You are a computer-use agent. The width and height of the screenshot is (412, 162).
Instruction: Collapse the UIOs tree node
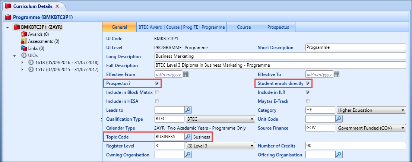(x=14, y=55)
